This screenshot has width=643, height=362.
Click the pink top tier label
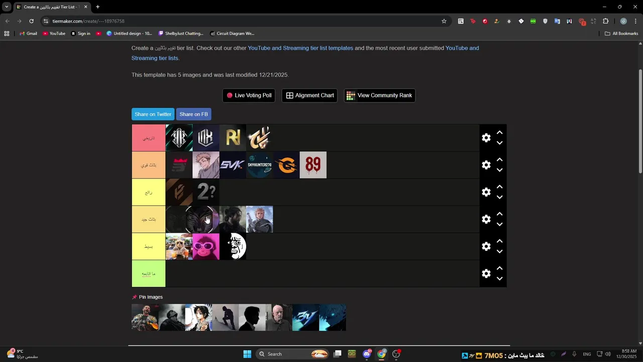pyautogui.click(x=149, y=138)
